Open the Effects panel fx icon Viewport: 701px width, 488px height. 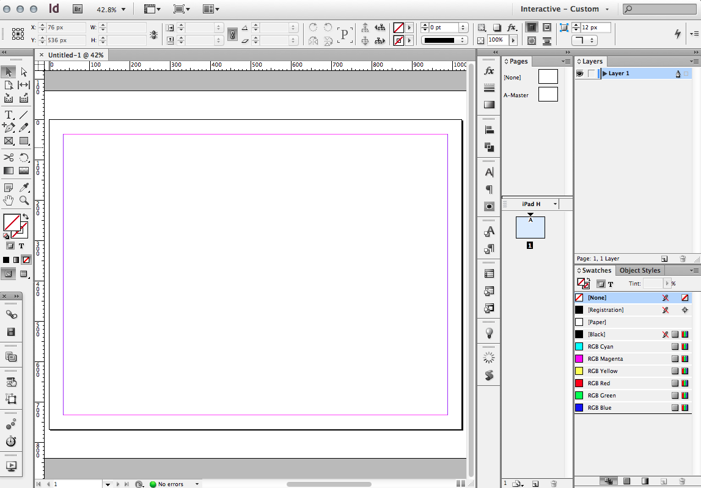pos(489,71)
